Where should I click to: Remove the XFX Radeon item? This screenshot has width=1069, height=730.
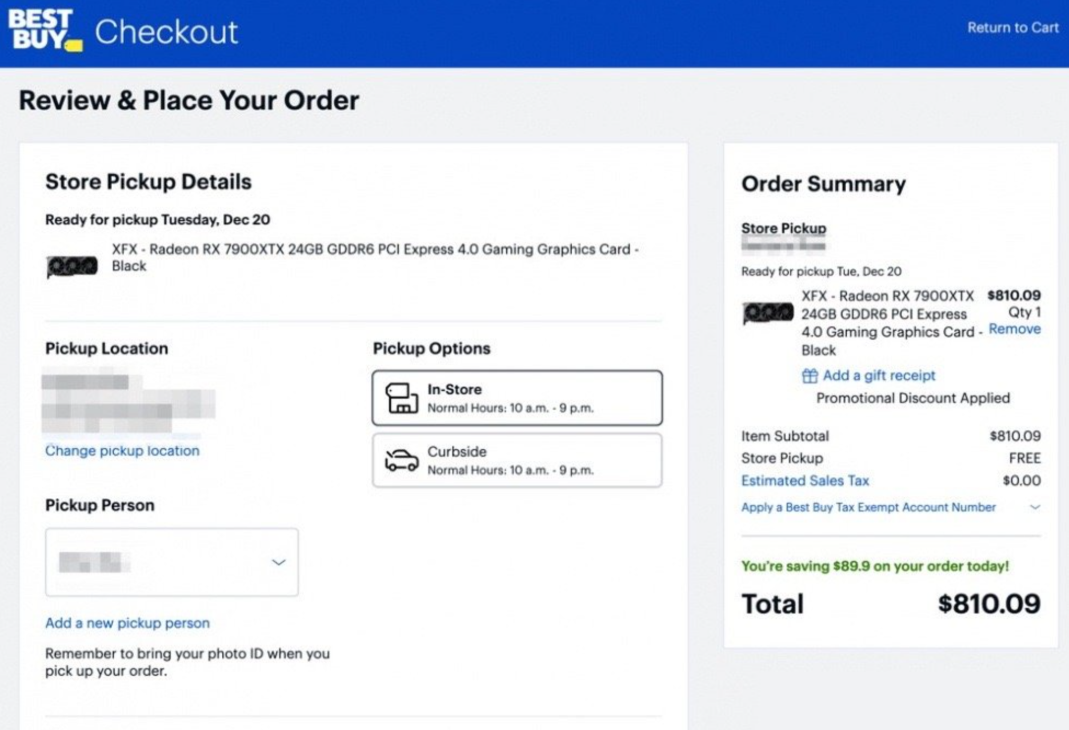[1014, 329]
